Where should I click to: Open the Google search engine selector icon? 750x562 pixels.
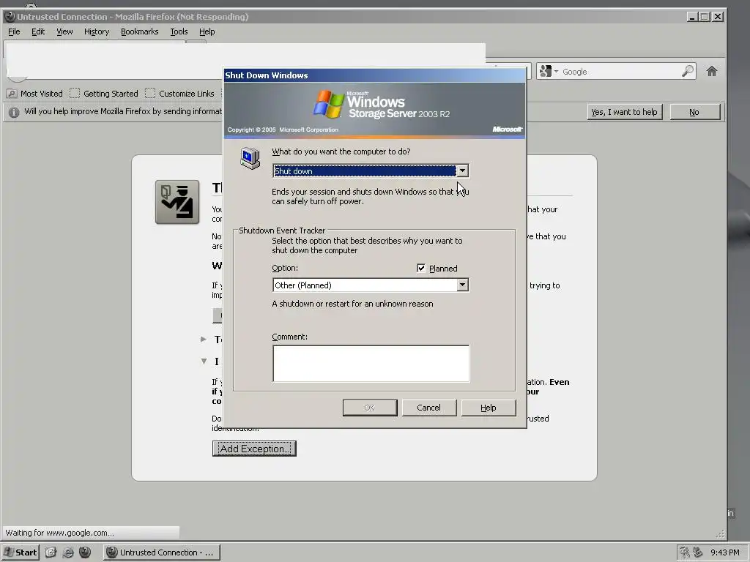[549, 72]
